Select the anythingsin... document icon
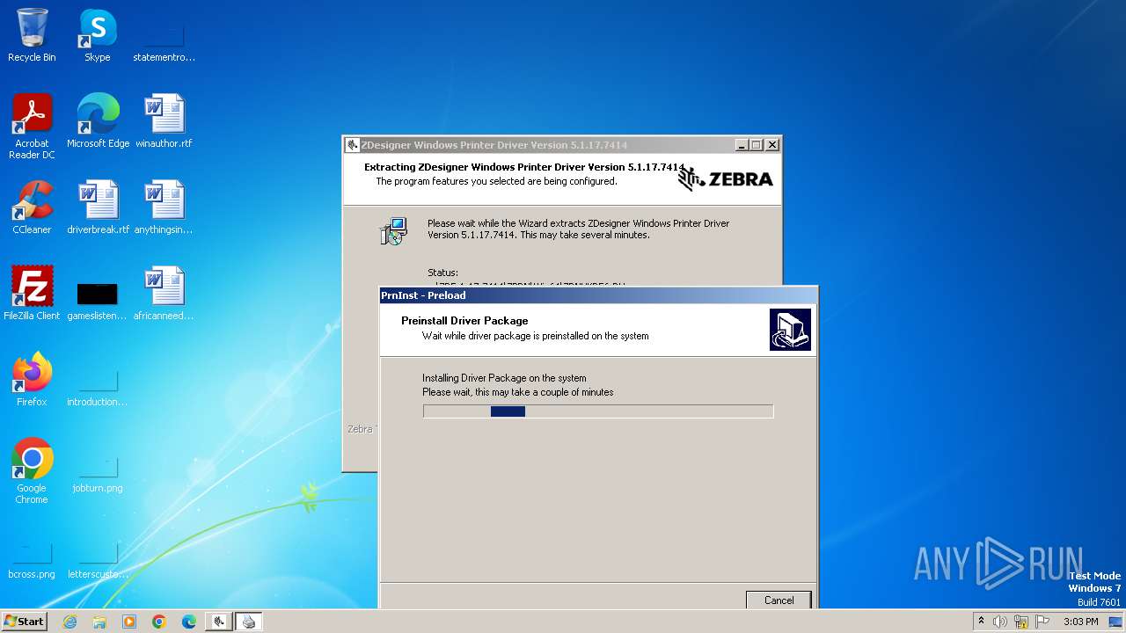Viewport: 1126px width, 633px height. (x=164, y=207)
